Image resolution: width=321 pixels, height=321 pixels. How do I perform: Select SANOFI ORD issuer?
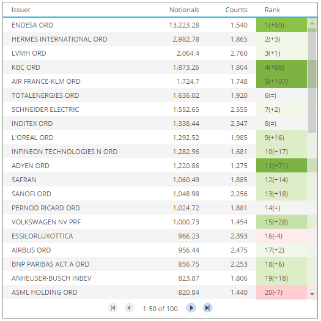(31, 194)
